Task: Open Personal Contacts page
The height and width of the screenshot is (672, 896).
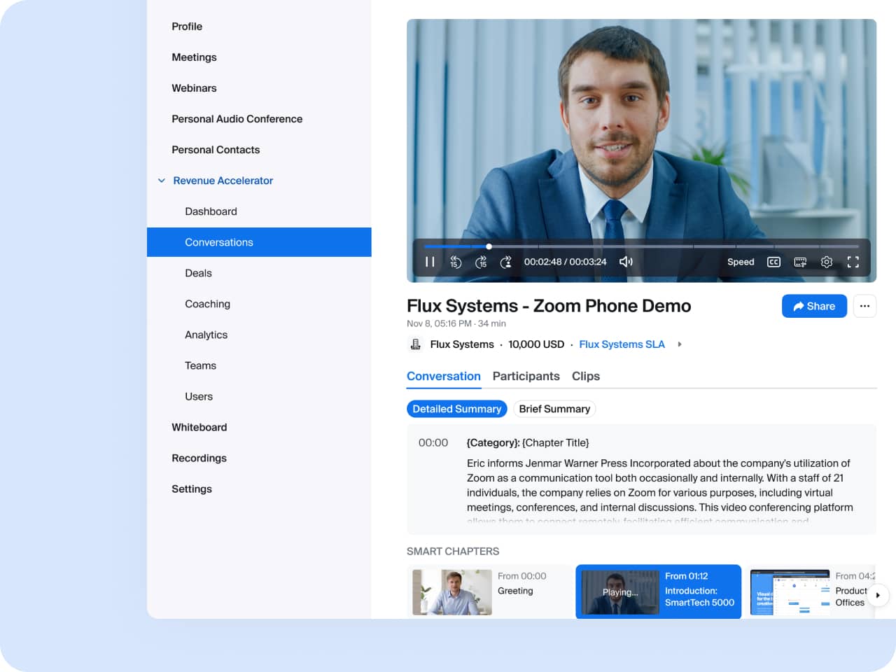Action: tap(216, 150)
